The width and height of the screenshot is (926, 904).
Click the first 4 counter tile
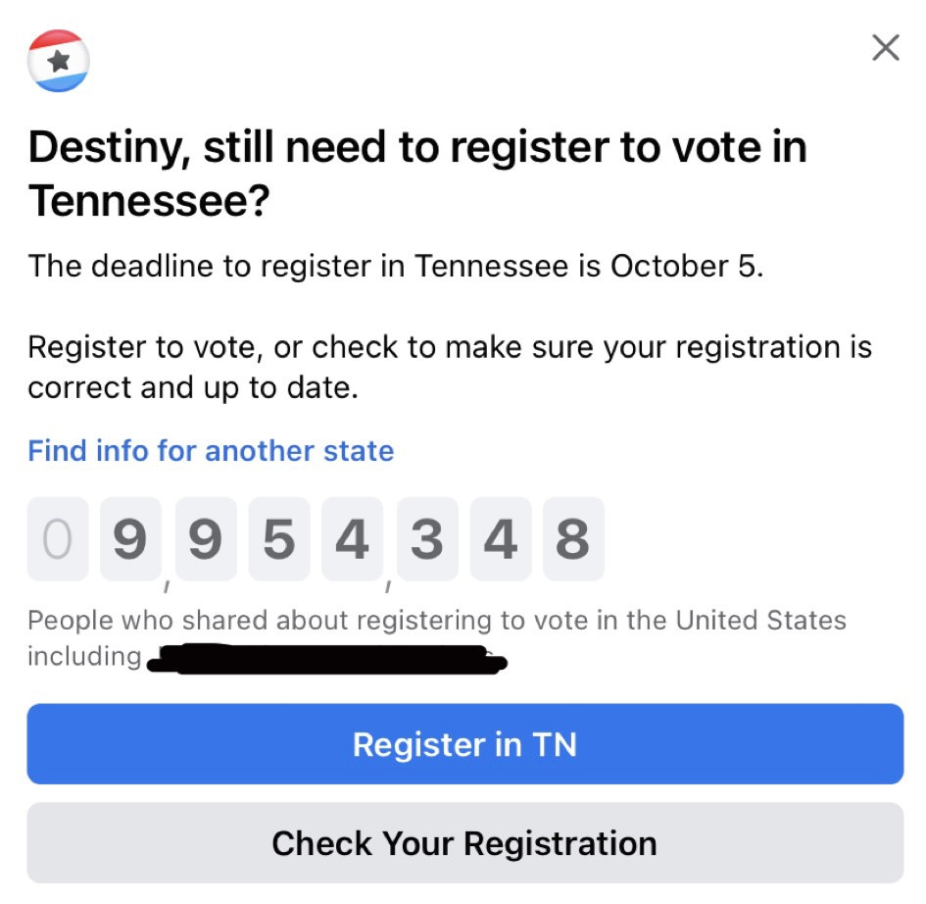[352, 539]
